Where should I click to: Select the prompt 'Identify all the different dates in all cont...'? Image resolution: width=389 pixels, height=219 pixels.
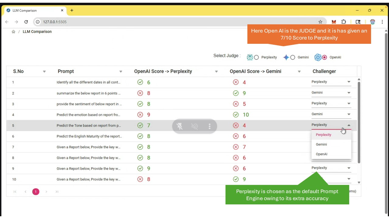click(88, 82)
